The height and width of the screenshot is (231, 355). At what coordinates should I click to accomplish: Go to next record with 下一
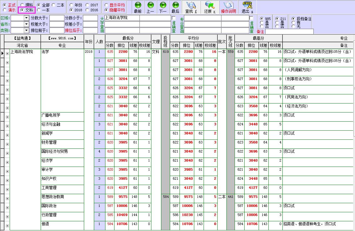pyautogui.click(x=163, y=8)
